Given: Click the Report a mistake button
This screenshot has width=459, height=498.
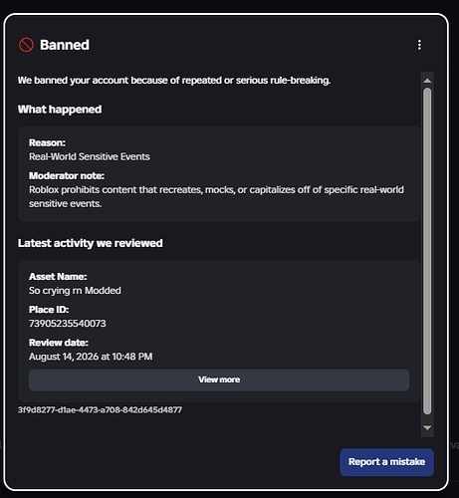Looking at the screenshot, I should [x=386, y=462].
